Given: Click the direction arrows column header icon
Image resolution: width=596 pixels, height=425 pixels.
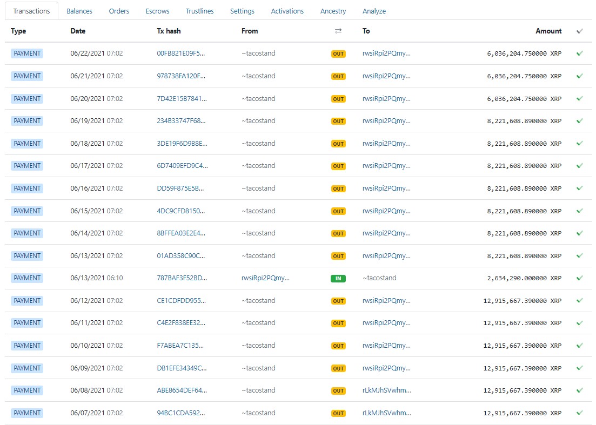Looking at the screenshot, I should tap(338, 31).
